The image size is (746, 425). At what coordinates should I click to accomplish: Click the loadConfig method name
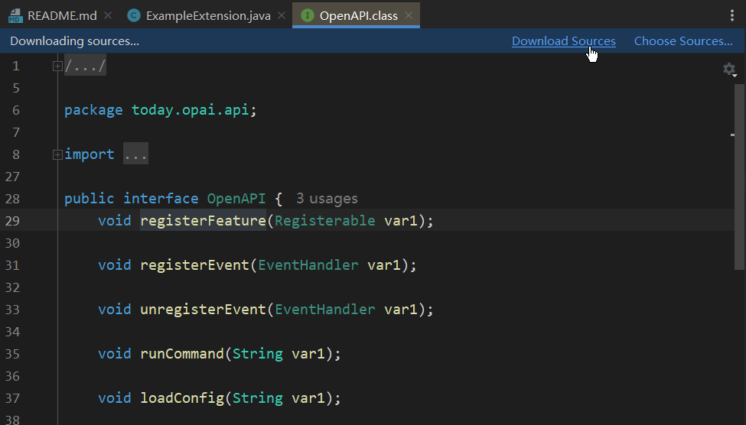[x=182, y=398]
